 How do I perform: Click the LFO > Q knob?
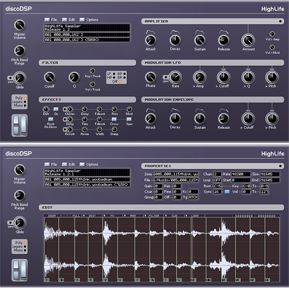coord(248,77)
